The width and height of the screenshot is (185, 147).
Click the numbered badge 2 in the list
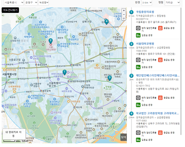131,44
